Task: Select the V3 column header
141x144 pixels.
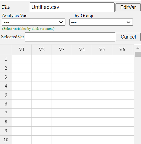Action: 62,50
